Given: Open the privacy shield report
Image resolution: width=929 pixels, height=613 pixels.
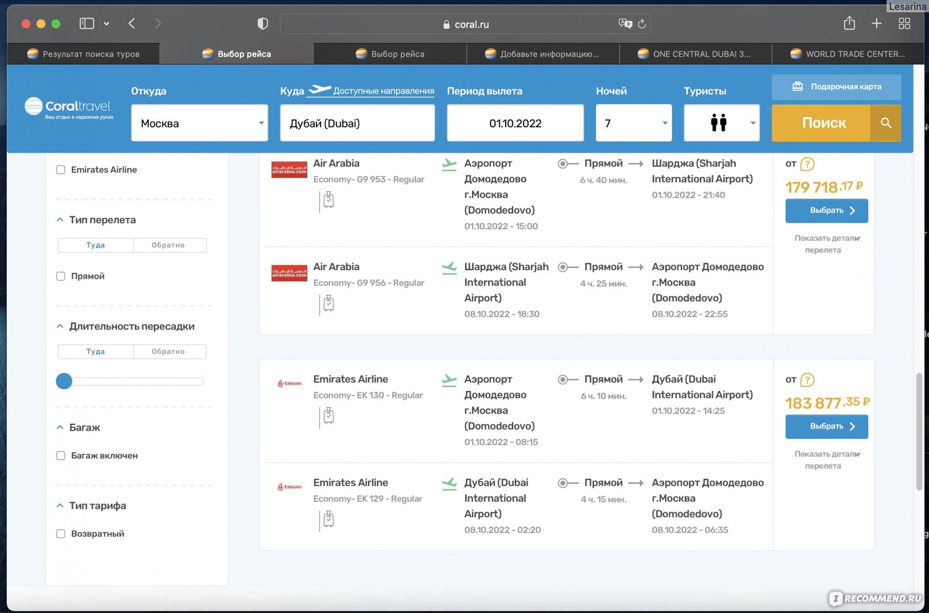Looking at the screenshot, I should click(x=263, y=23).
